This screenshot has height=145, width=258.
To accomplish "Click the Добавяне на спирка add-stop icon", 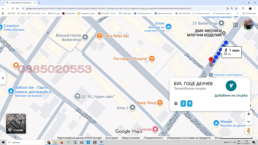I will pos(231,86).
